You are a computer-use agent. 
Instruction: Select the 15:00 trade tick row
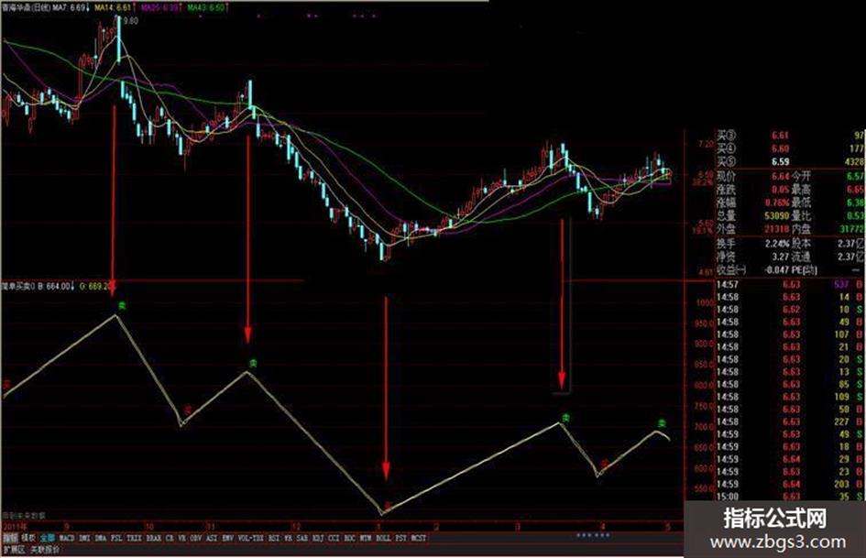click(x=790, y=497)
